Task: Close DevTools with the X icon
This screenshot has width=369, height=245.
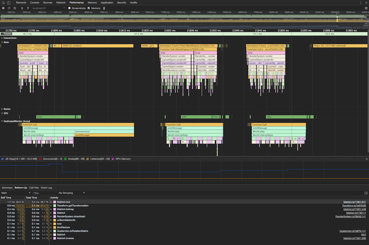Action: [366, 2]
